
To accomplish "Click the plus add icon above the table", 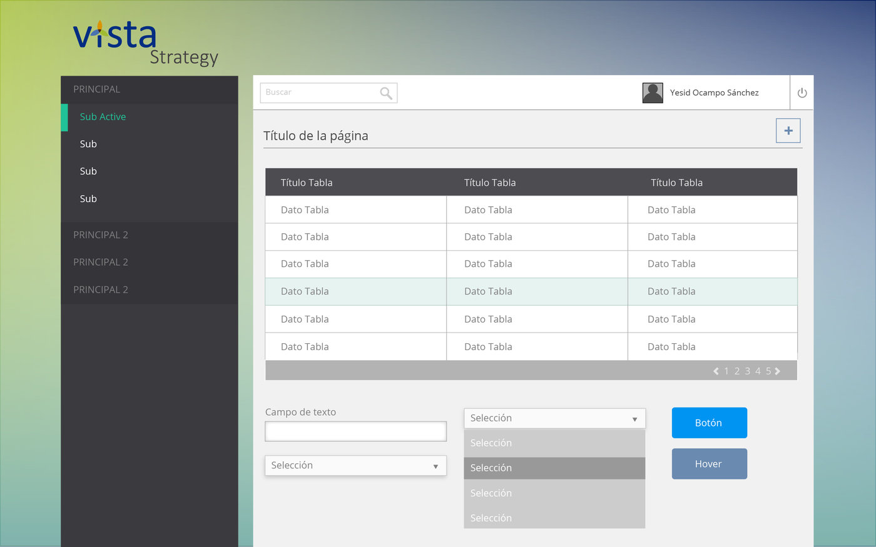I will pos(788,130).
